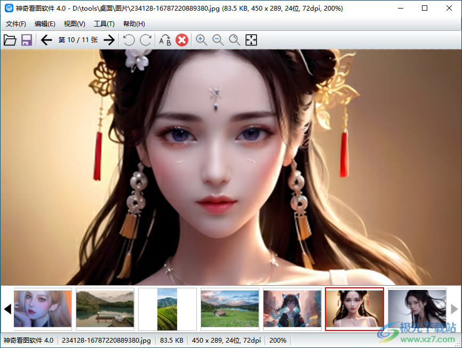
Task: Zoom in on the portrait image
Action: coord(201,40)
